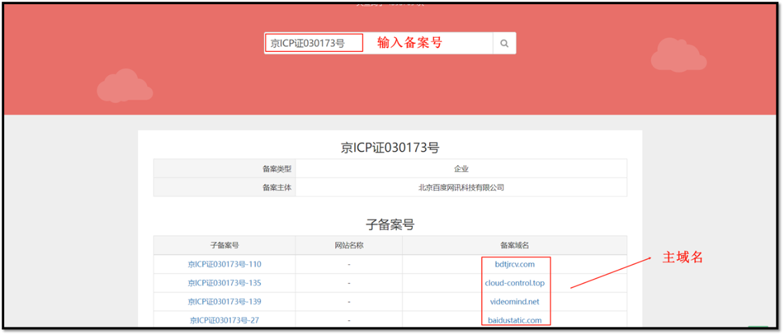Click the 子备案号 section heading

click(x=390, y=224)
